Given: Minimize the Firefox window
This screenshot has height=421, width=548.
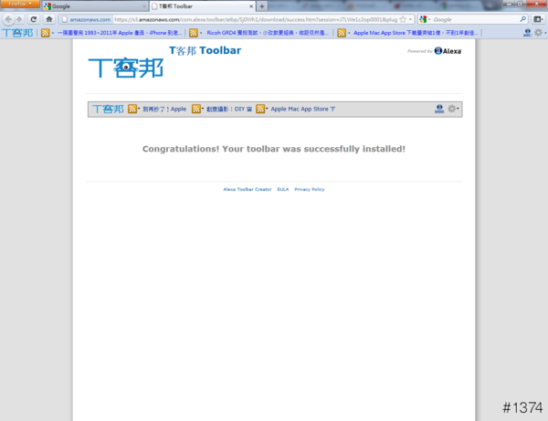Looking at the screenshot, I should [x=509, y=4].
